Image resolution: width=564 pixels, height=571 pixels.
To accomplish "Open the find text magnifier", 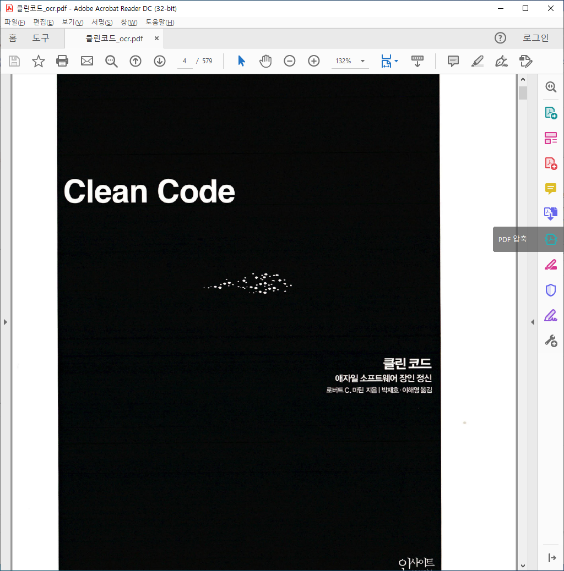I will pos(111,61).
